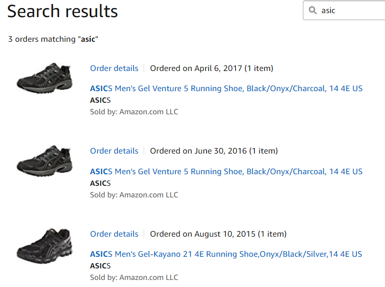Image resolution: width=385 pixels, height=287 pixels.
Task: Click the ASICS brand label under the Gel-Kayano order
Action: tap(100, 266)
